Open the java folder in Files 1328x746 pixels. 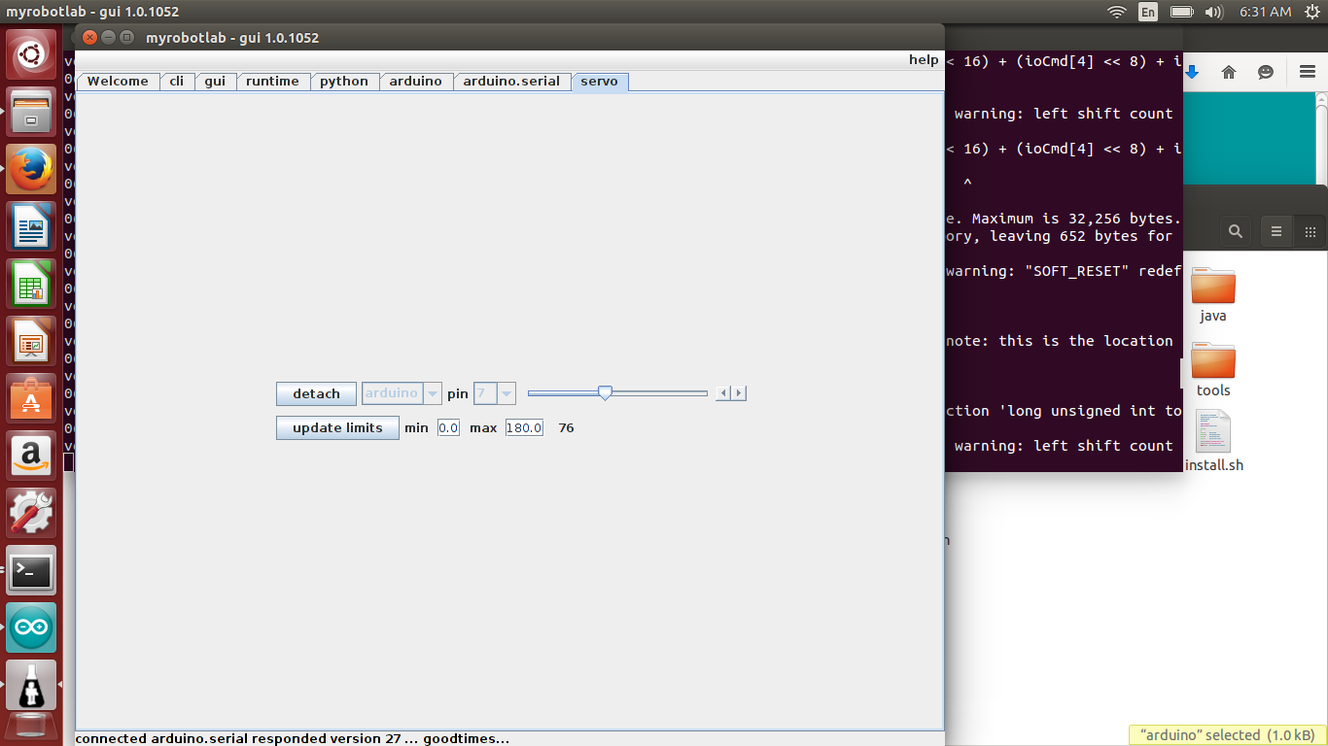coord(1213,295)
